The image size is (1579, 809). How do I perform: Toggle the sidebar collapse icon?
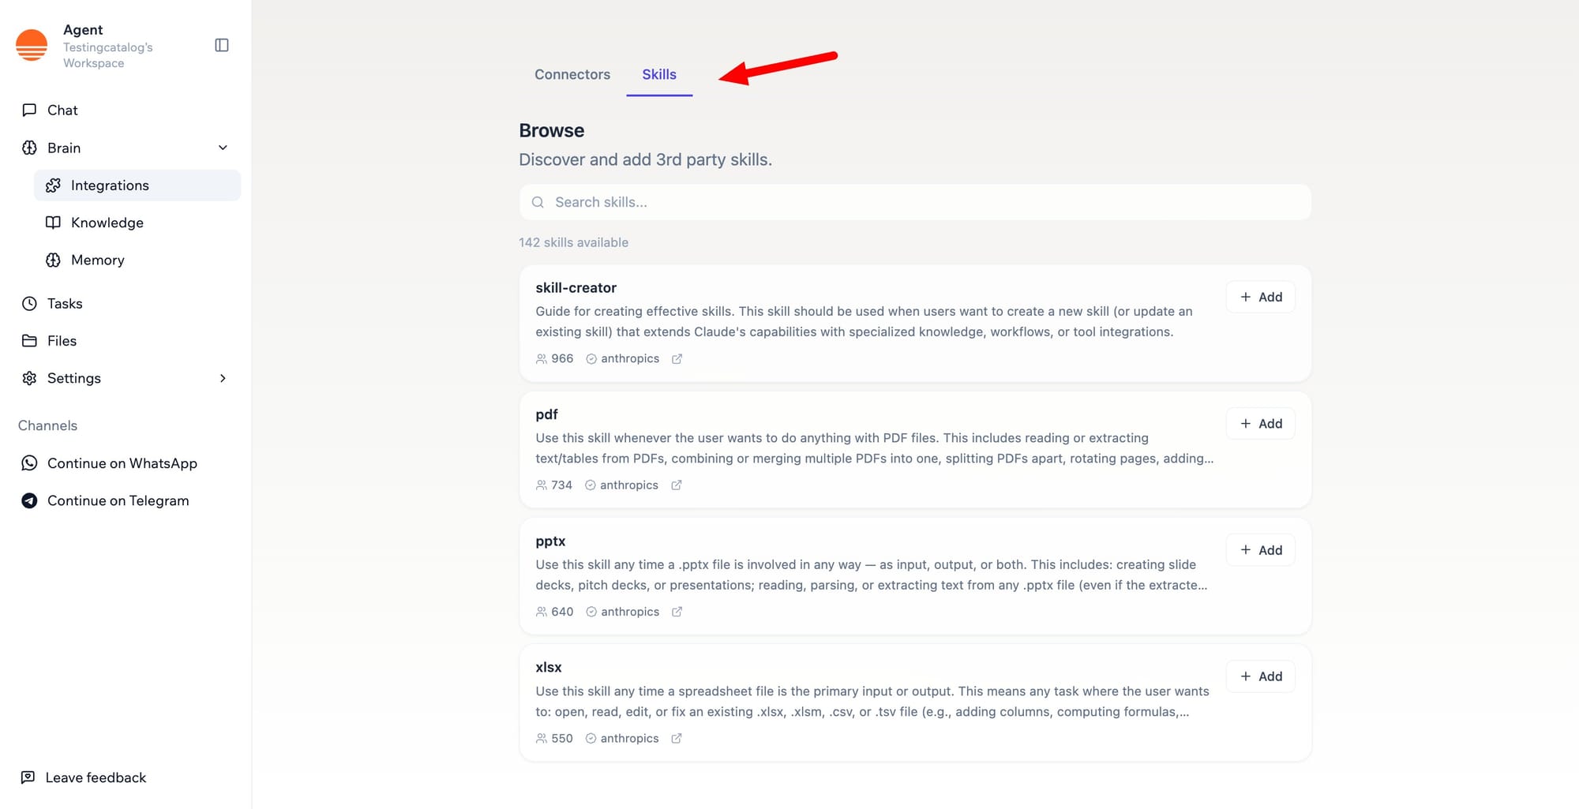point(222,46)
